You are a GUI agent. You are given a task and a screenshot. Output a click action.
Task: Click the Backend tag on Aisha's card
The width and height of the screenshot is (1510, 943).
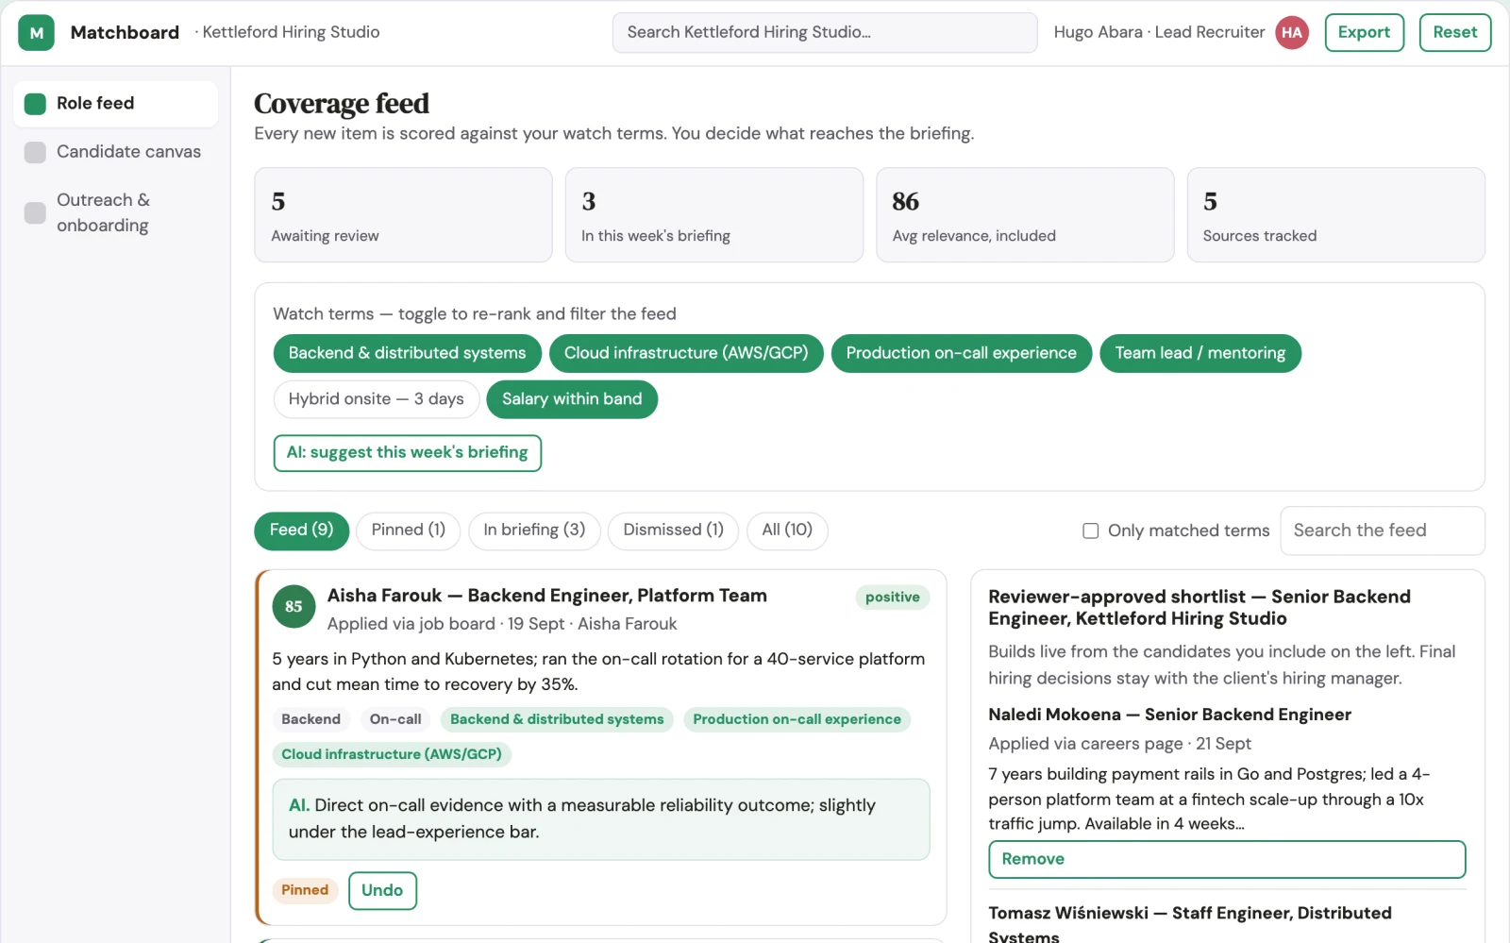(x=310, y=719)
